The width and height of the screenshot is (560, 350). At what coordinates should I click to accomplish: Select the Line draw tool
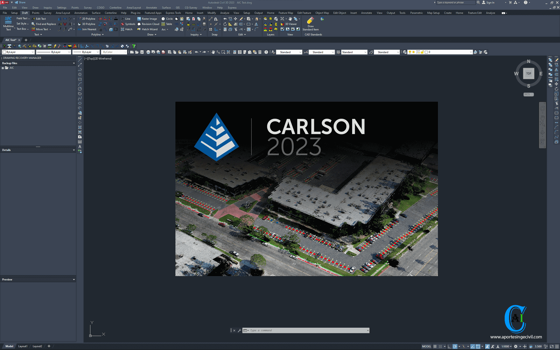point(126,19)
